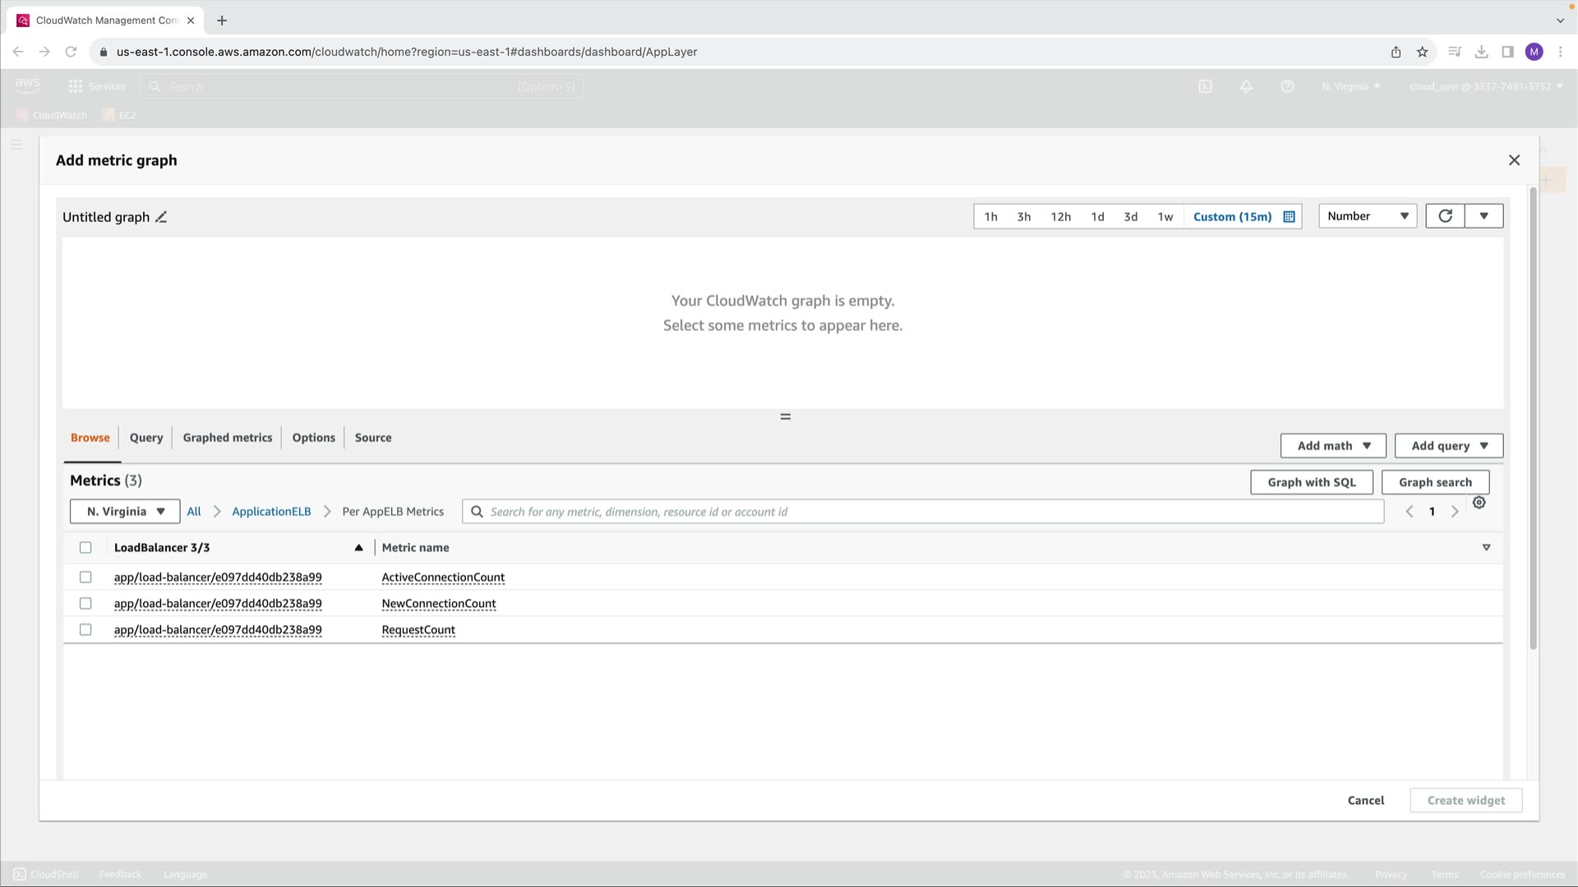The height and width of the screenshot is (887, 1578).
Task: Check the ActiveConnectionCount metric checkbox
Action: click(85, 577)
